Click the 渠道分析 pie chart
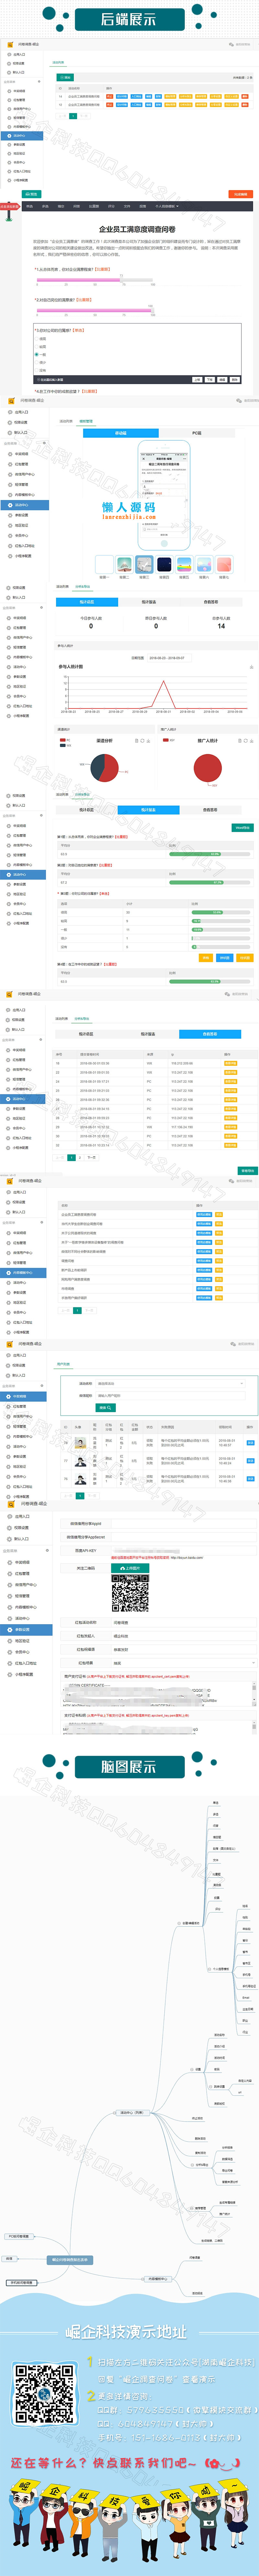This screenshot has height=2576, width=259. [104, 768]
